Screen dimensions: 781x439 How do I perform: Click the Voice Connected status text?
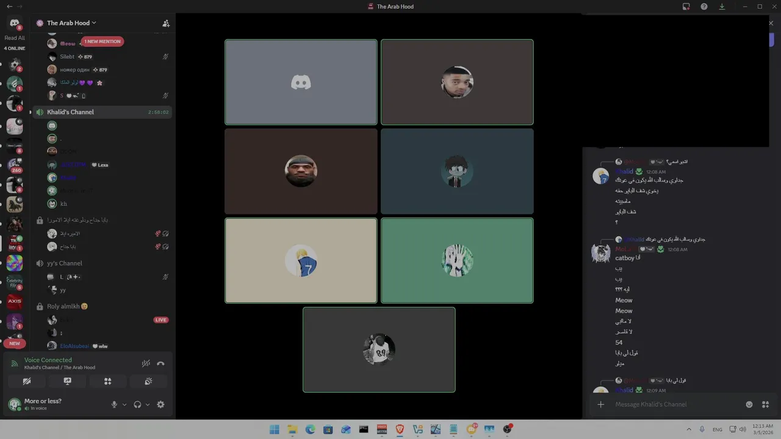[48, 360]
